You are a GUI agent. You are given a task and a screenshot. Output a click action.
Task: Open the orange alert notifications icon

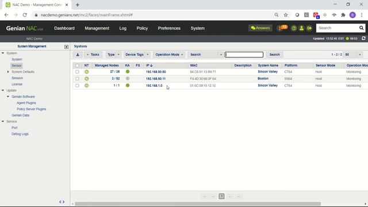282,28
